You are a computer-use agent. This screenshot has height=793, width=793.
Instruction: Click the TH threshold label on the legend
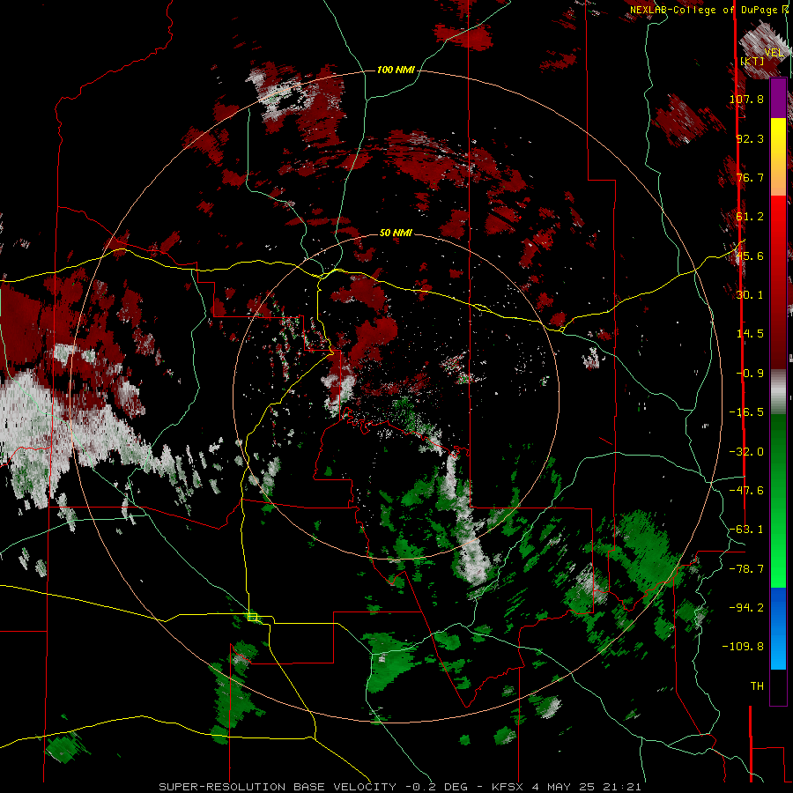(x=757, y=686)
